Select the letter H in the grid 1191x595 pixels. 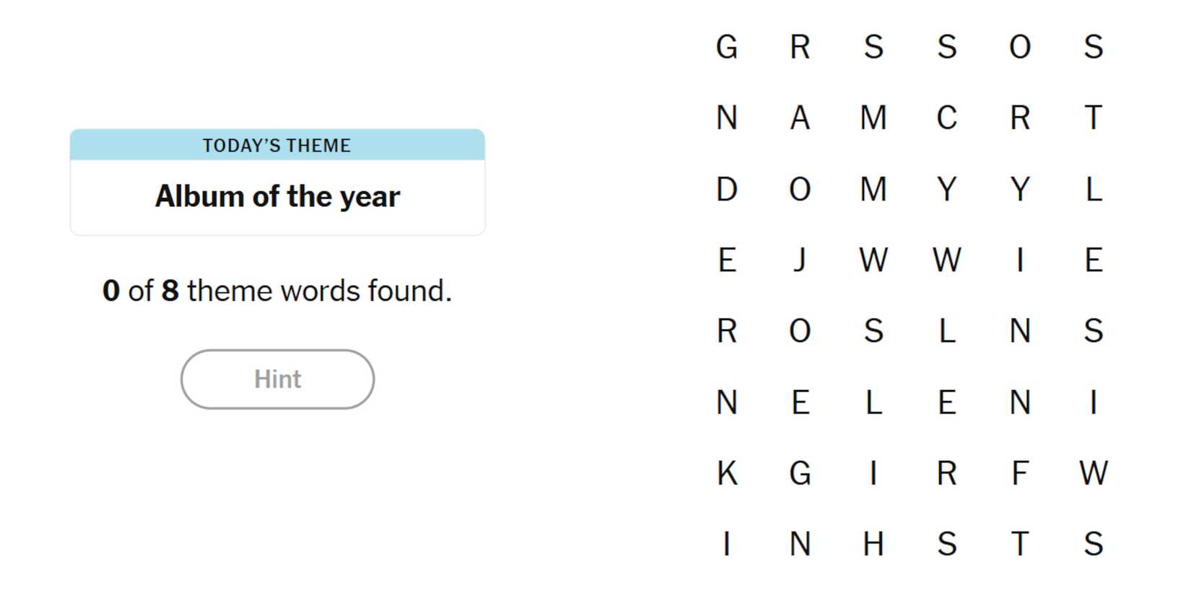pyautogui.click(x=873, y=544)
